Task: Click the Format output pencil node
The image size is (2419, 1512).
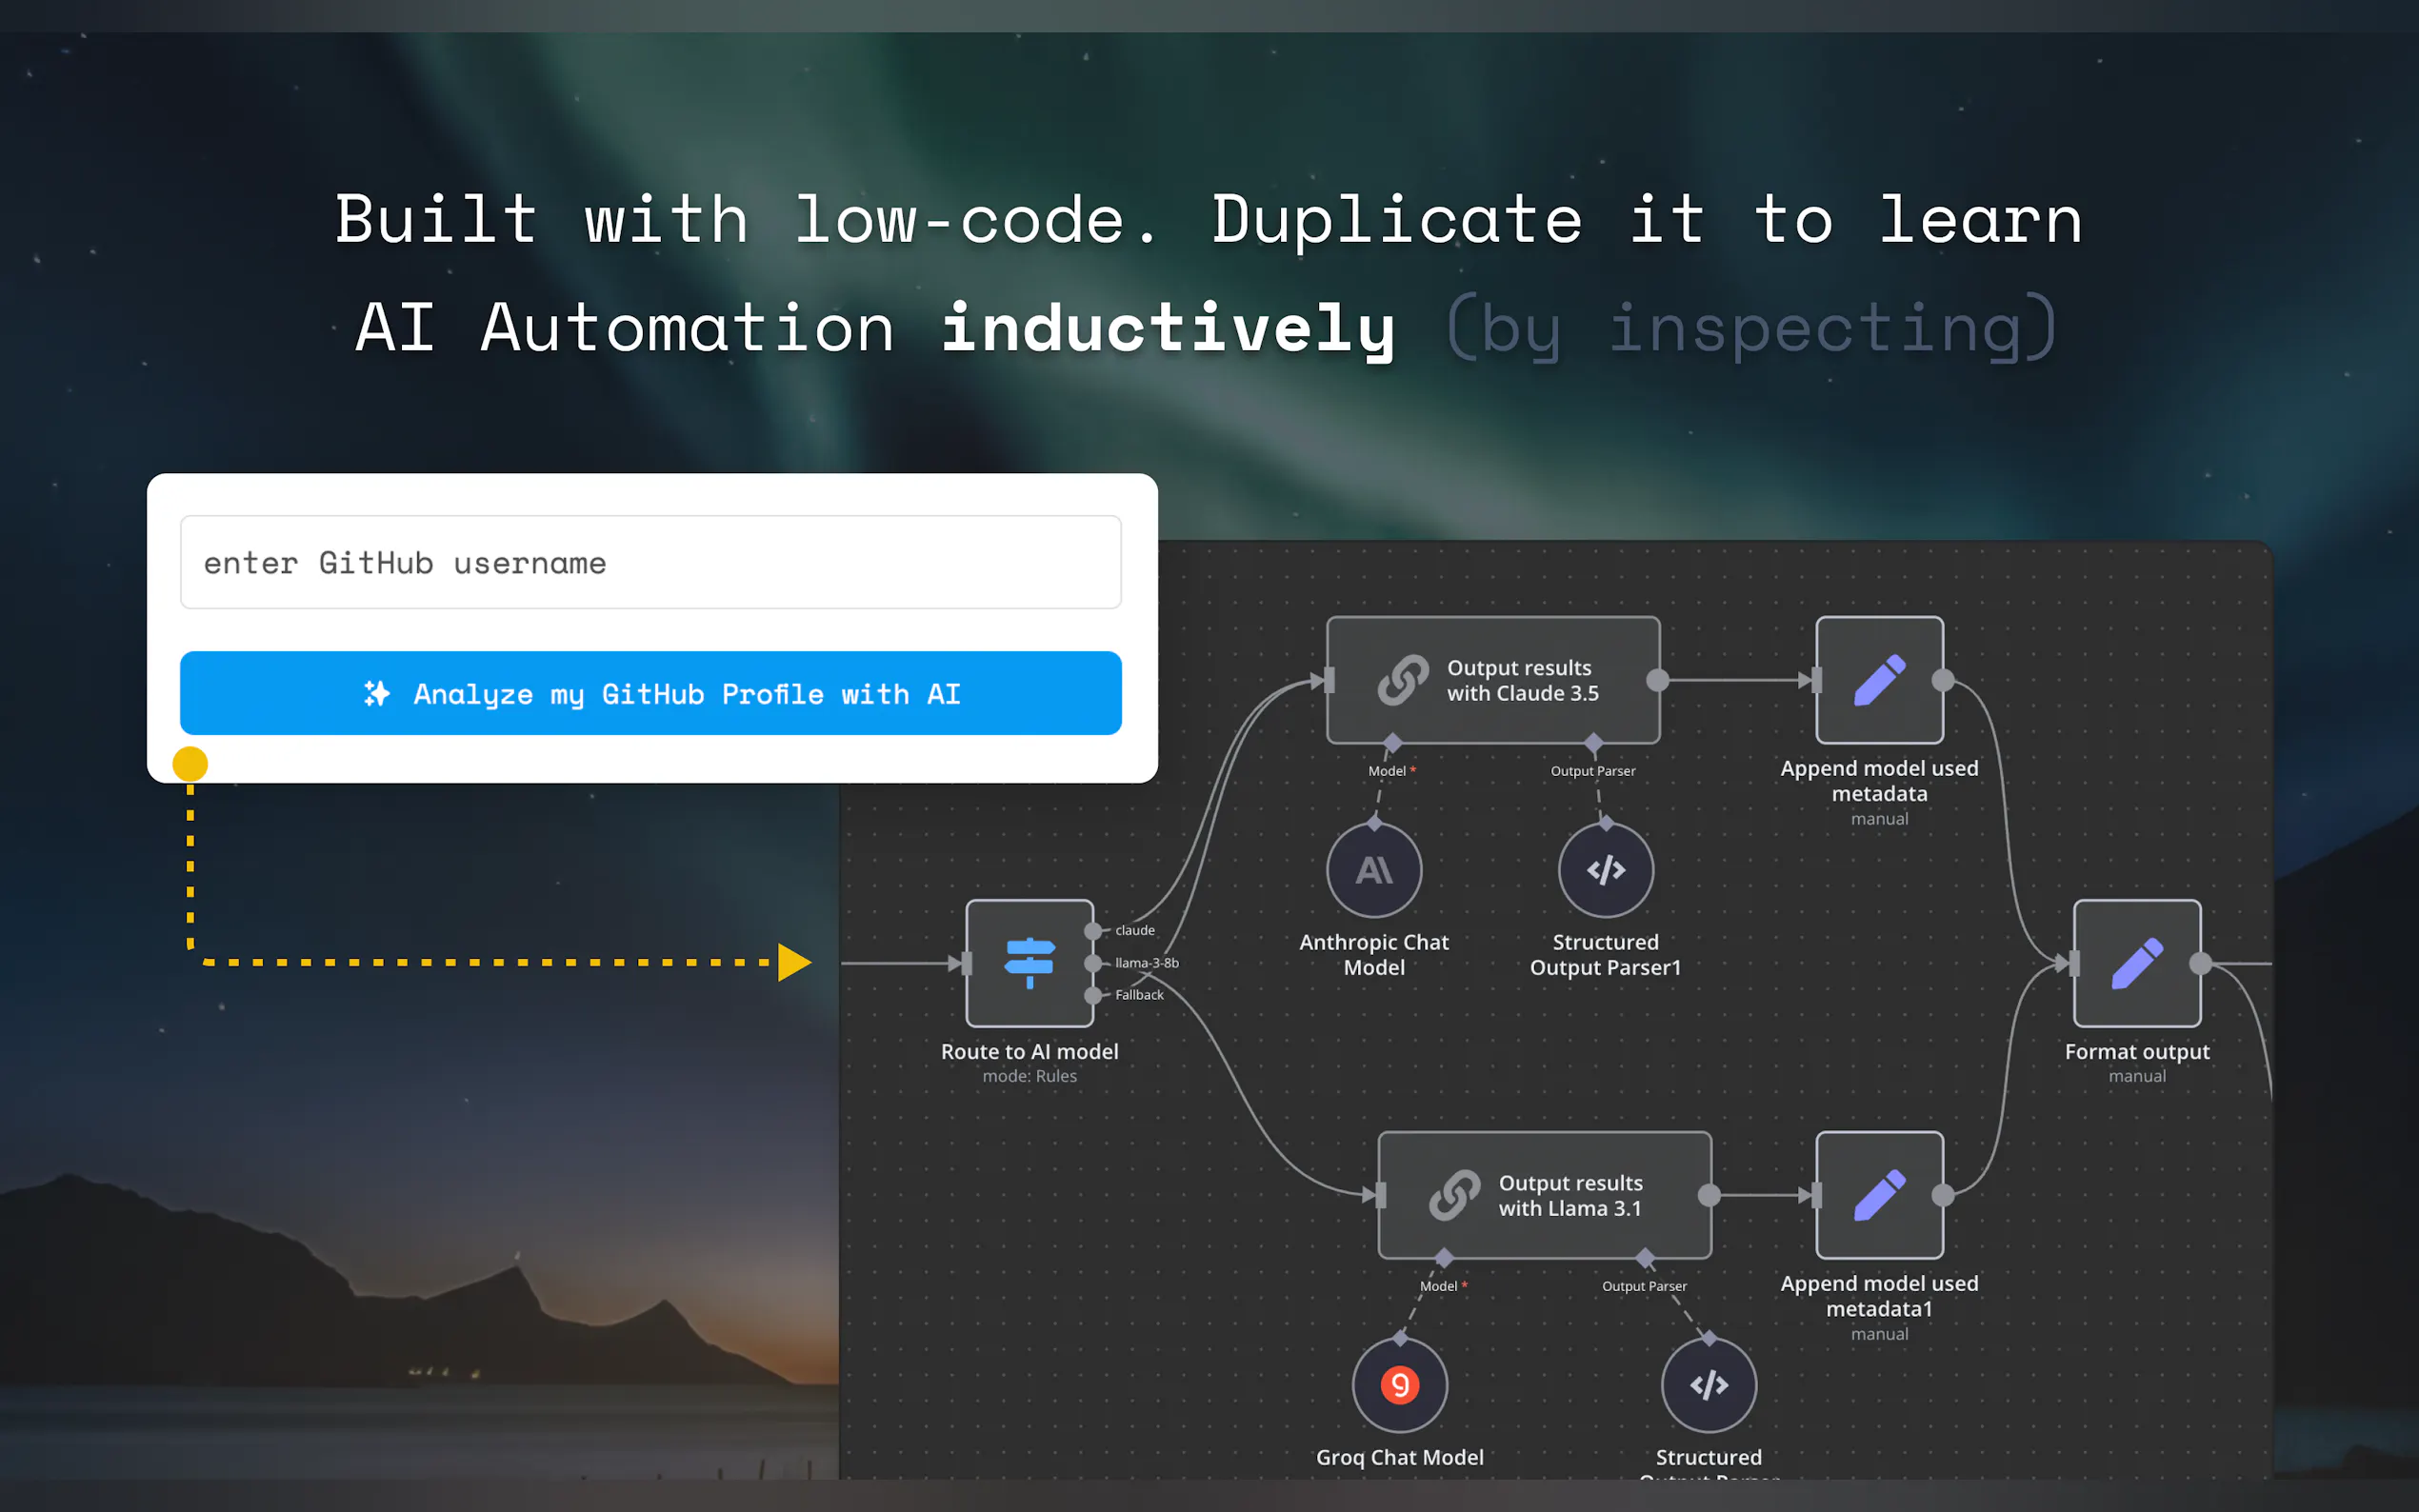Action: 2136,963
